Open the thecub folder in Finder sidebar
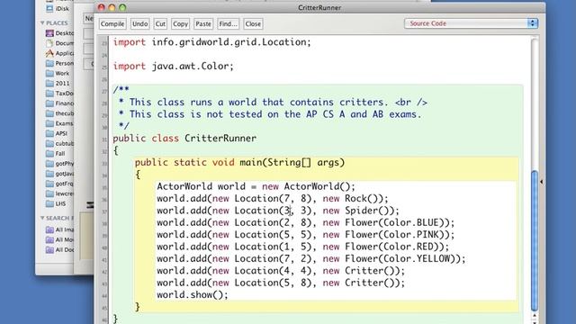The width and height of the screenshot is (576, 324). click(59, 113)
